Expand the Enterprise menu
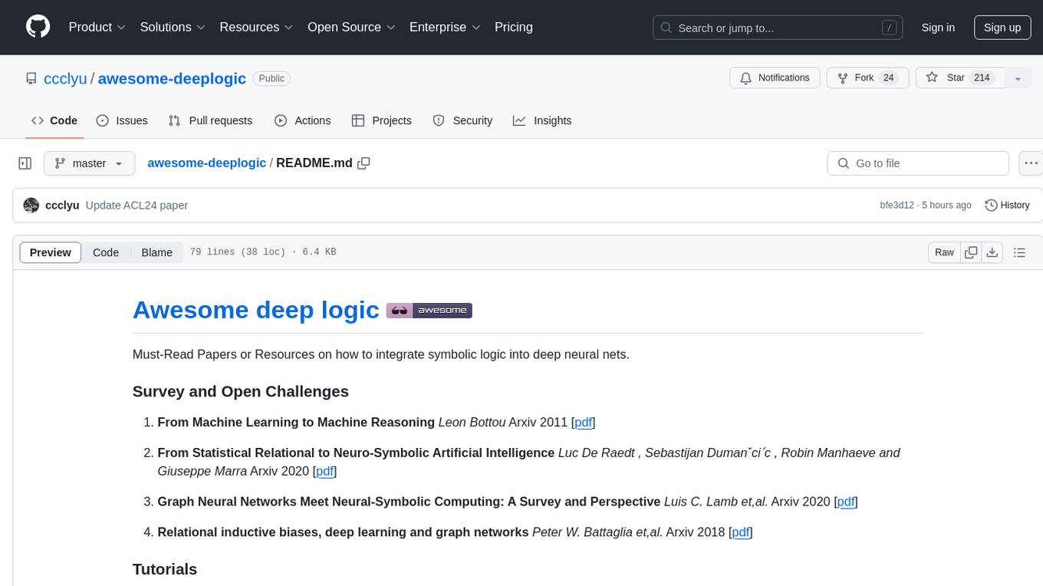This screenshot has height=586, width=1043. (445, 27)
